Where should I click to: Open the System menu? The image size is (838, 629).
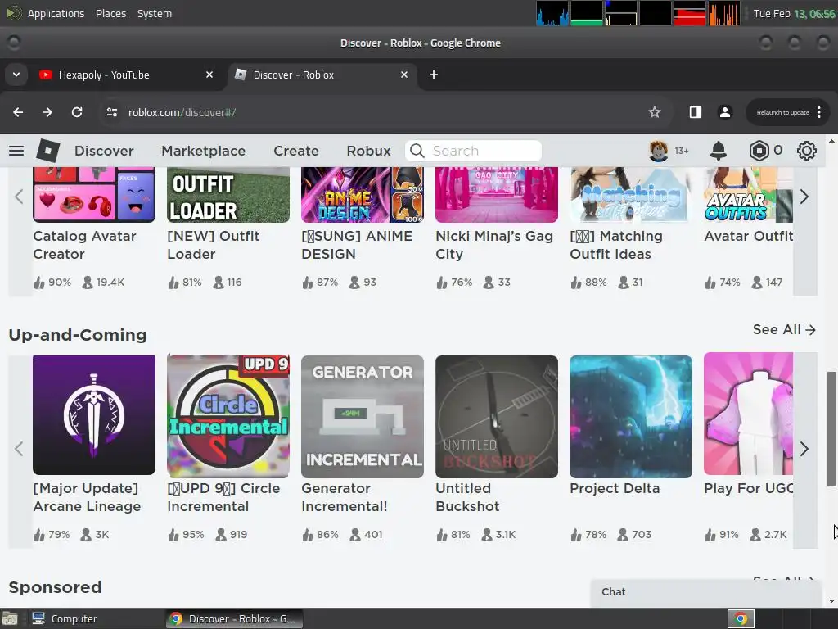[155, 13]
